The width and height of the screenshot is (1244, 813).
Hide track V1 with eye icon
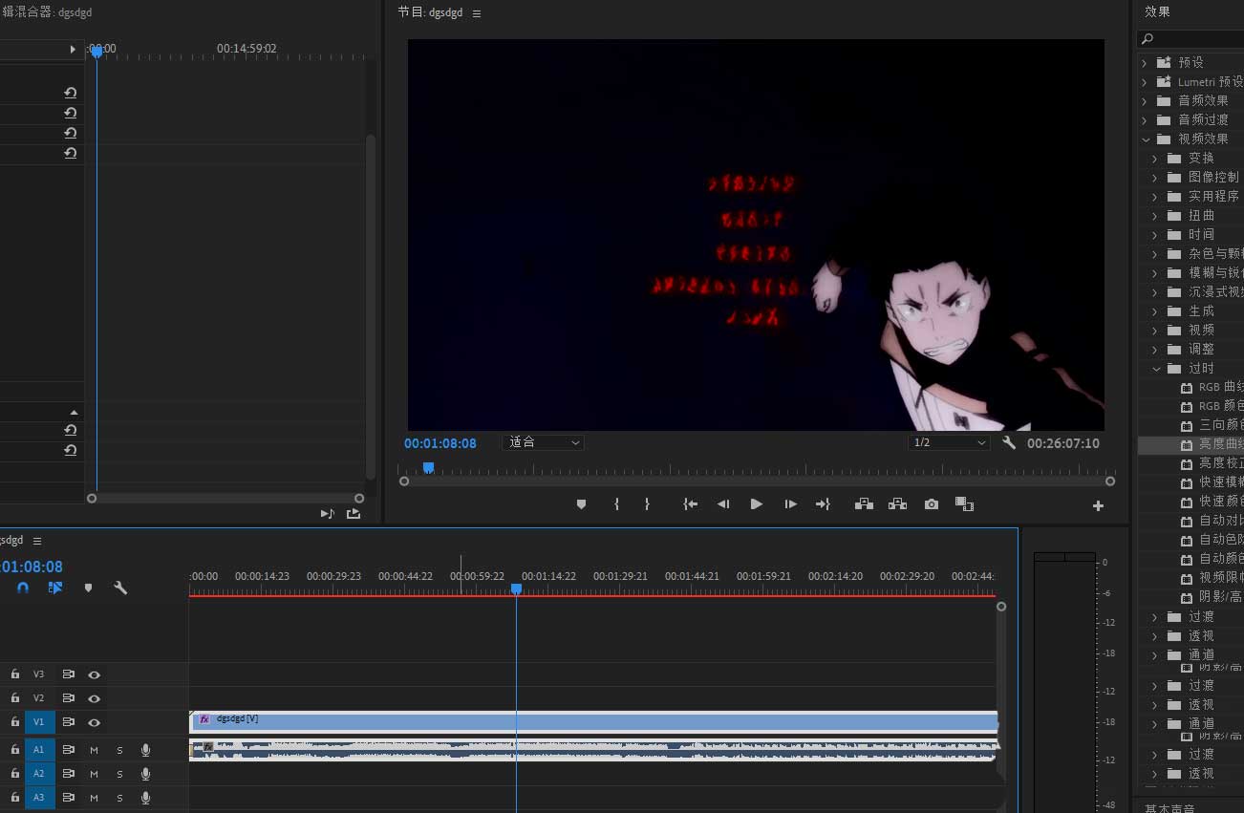tap(94, 722)
